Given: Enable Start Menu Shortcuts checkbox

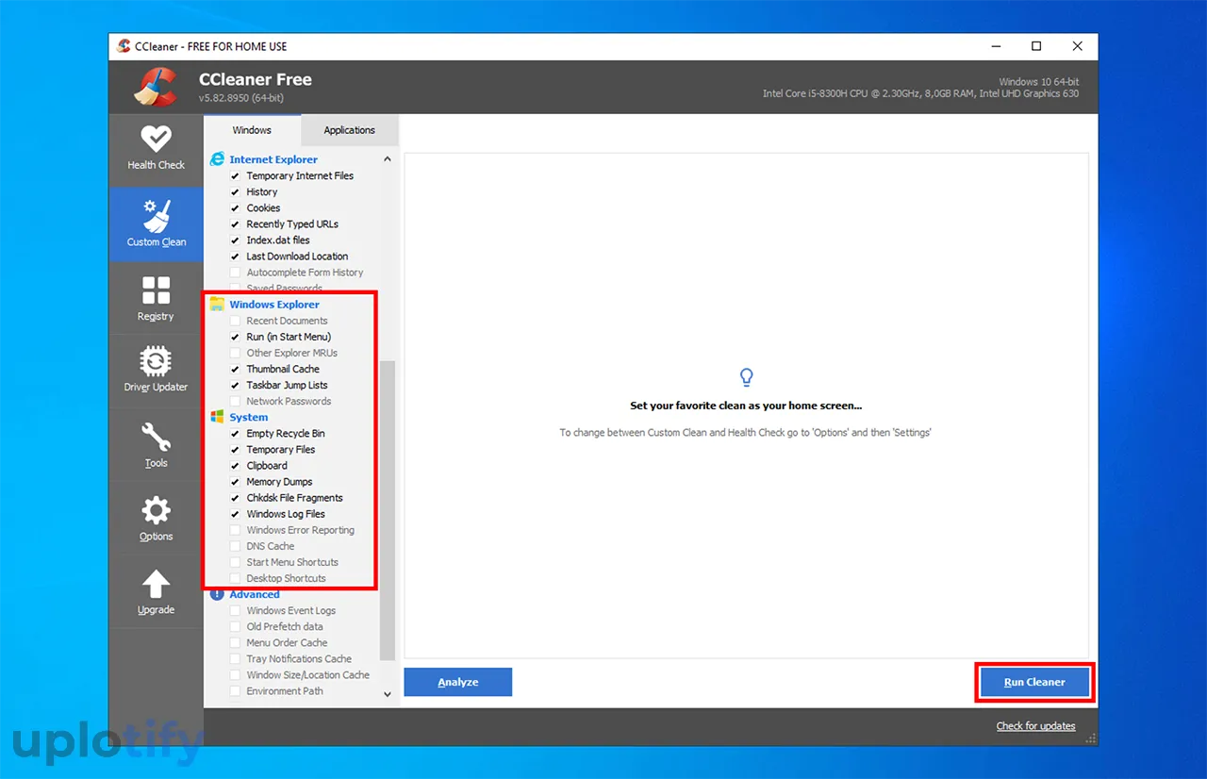Looking at the screenshot, I should pyautogui.click(x=236, y=562).
